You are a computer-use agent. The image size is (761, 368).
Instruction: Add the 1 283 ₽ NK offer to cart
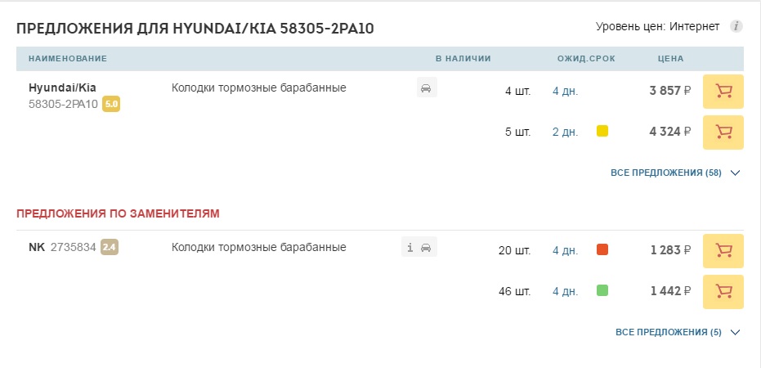click(723, 250)
